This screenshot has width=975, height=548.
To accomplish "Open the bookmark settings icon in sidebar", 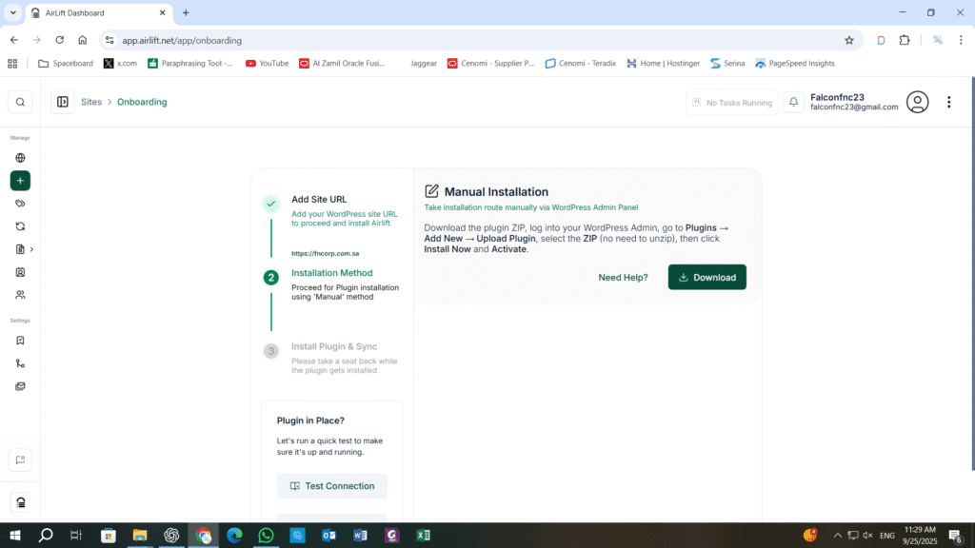I will (20, 341).
